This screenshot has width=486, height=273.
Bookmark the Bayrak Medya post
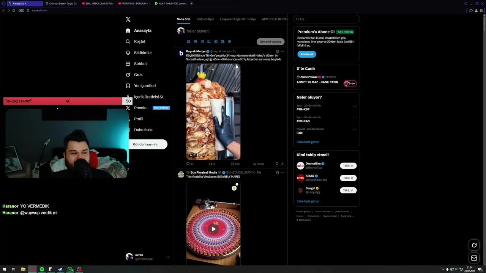(x=276, y=164)
